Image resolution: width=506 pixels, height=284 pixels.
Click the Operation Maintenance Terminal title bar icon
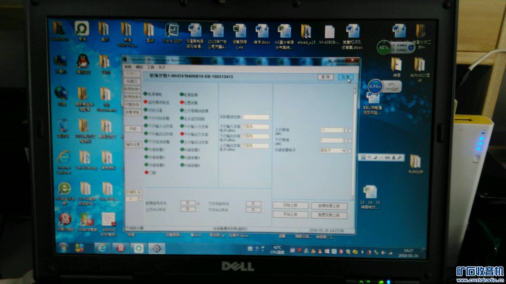125,60
